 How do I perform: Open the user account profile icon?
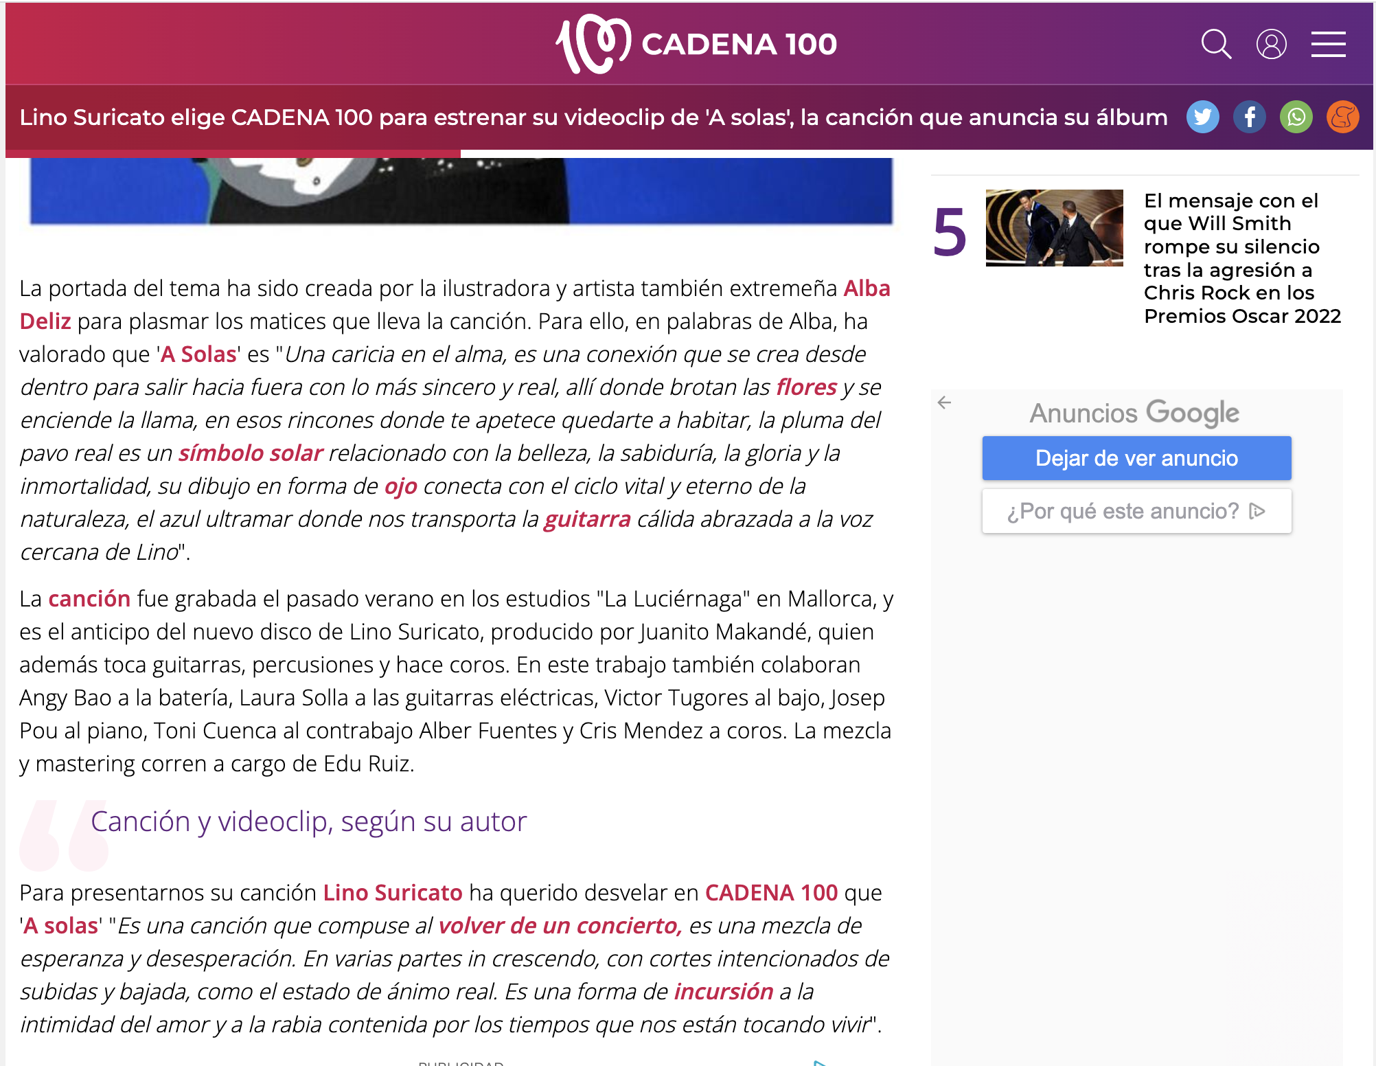click(x=1271, y=44)
